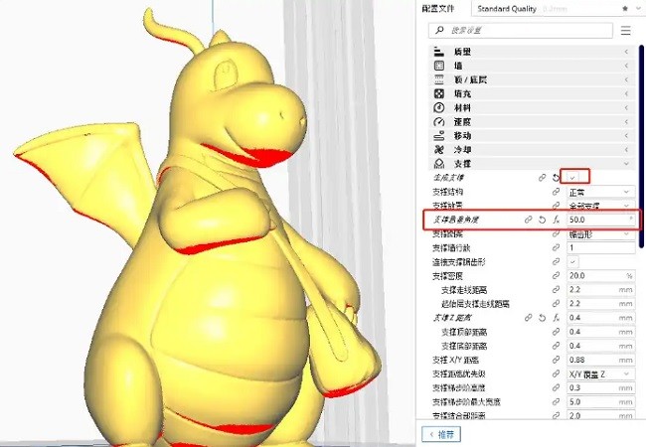646x447 pixels.
Task: Click the 配置文件 profile label
Action: click(438, 9)
